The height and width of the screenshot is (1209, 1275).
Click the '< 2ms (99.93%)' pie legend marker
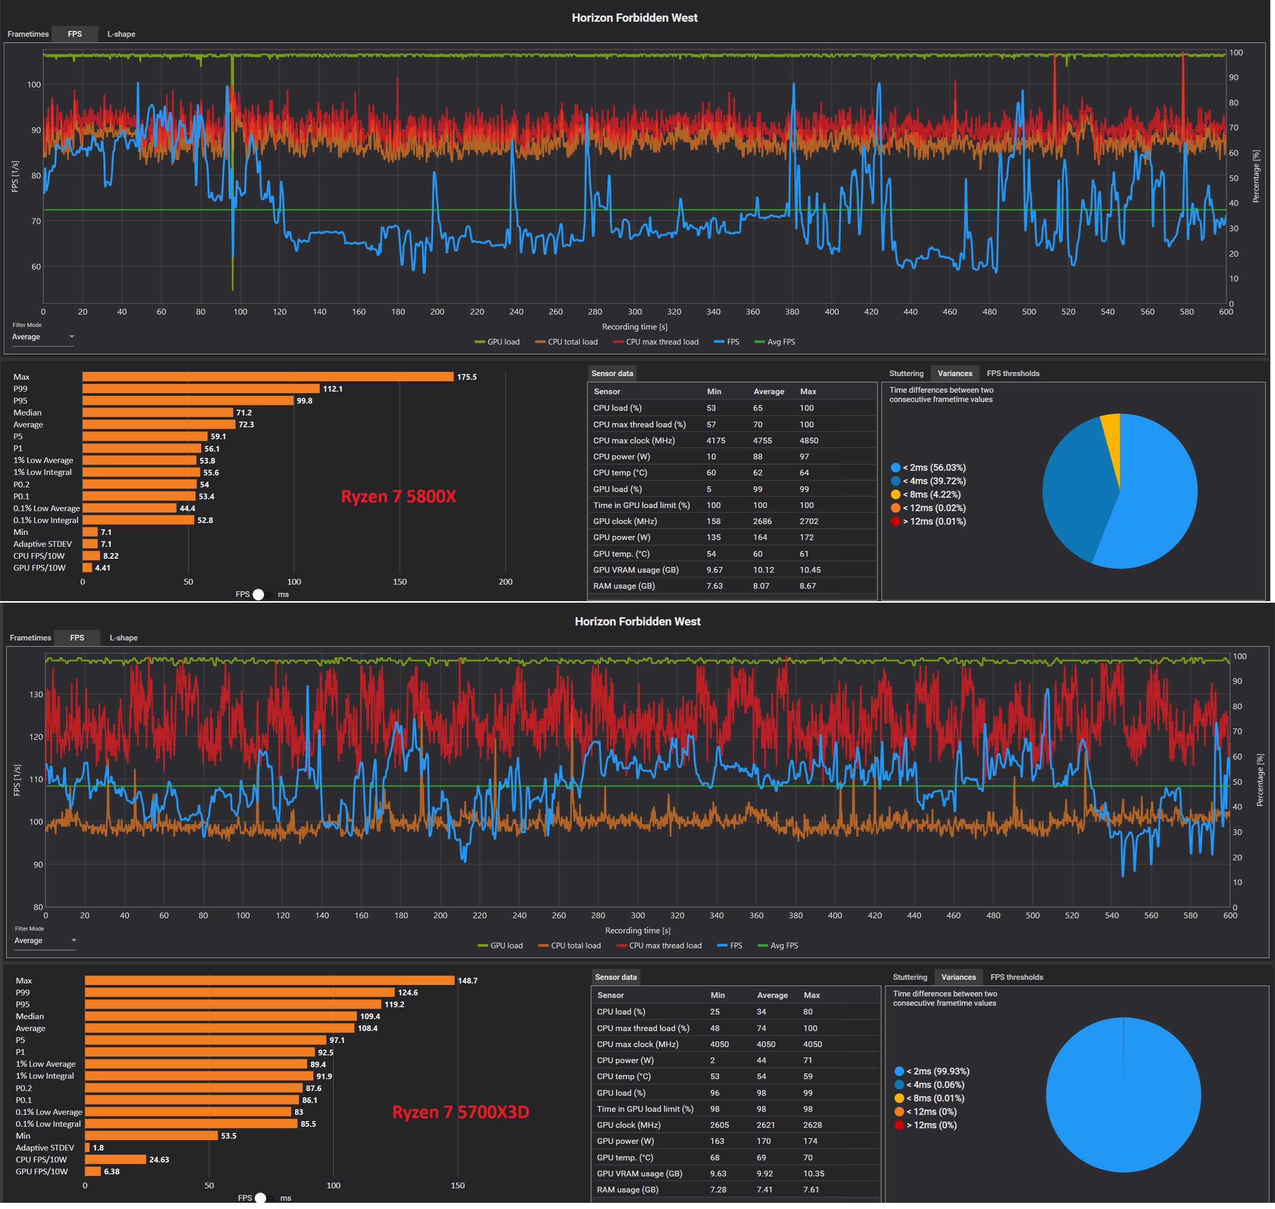899,1072
